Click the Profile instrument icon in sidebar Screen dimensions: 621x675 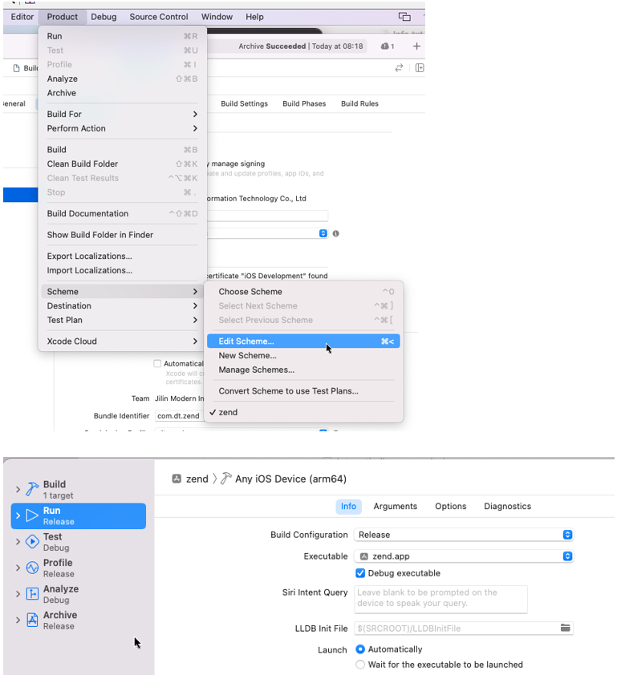click(32, 568)
